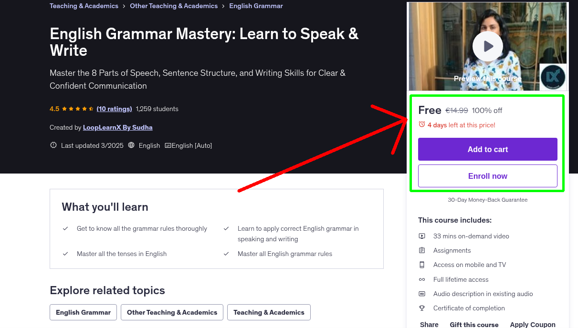Click the Assignments icon
The image size is (578, 328).
pyautogui.click(x=422, y=250)
